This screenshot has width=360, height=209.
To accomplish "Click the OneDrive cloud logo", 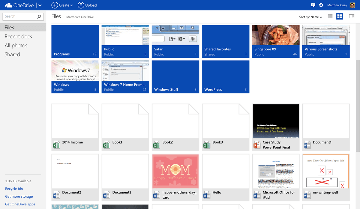I will click(9, 5).
